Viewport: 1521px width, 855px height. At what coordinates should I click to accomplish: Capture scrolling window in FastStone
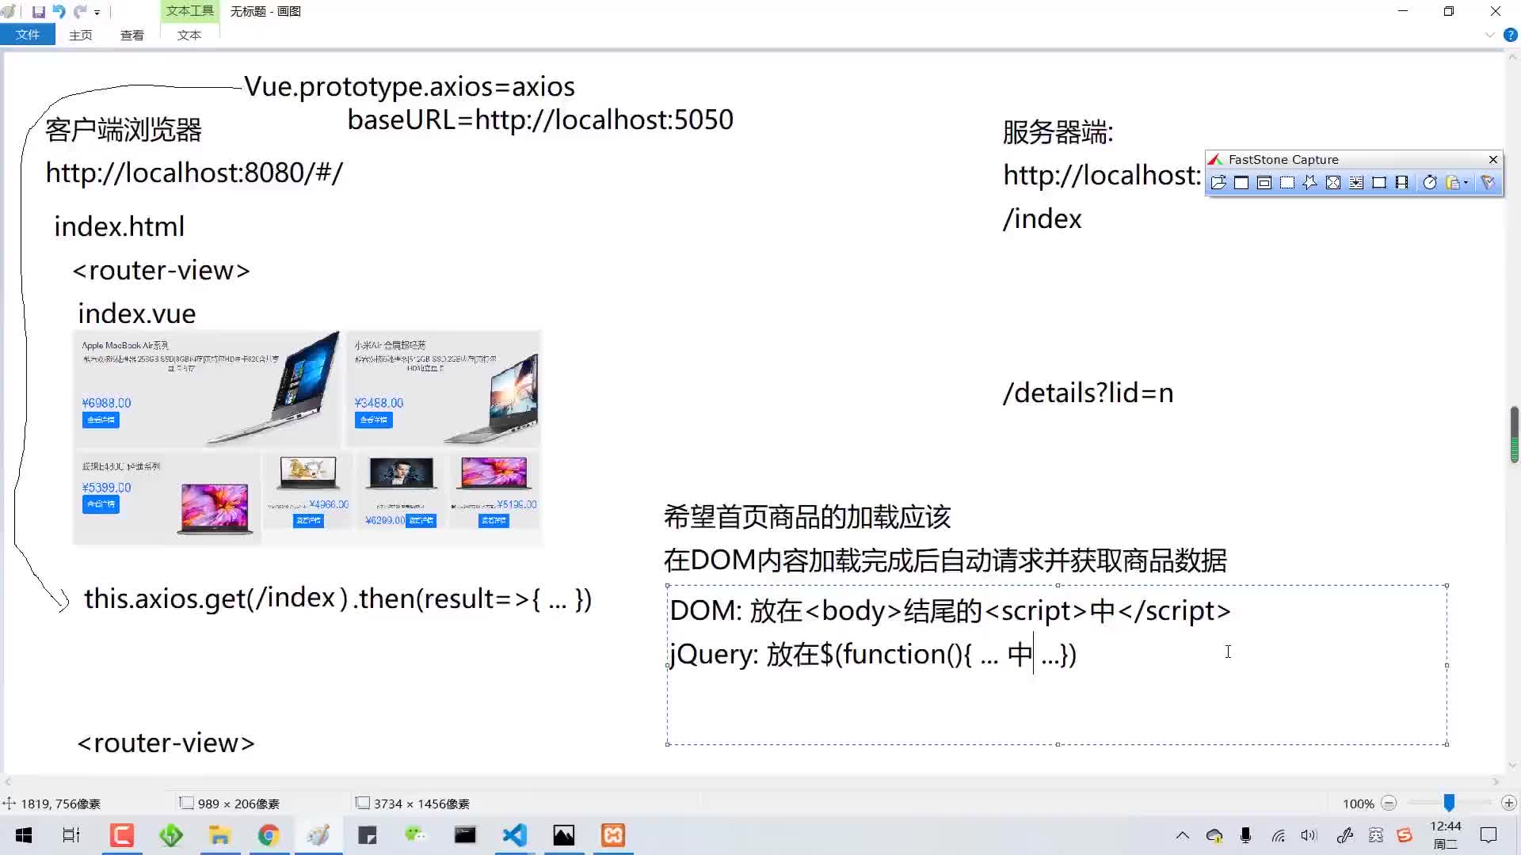click(x=1356, y=183)
